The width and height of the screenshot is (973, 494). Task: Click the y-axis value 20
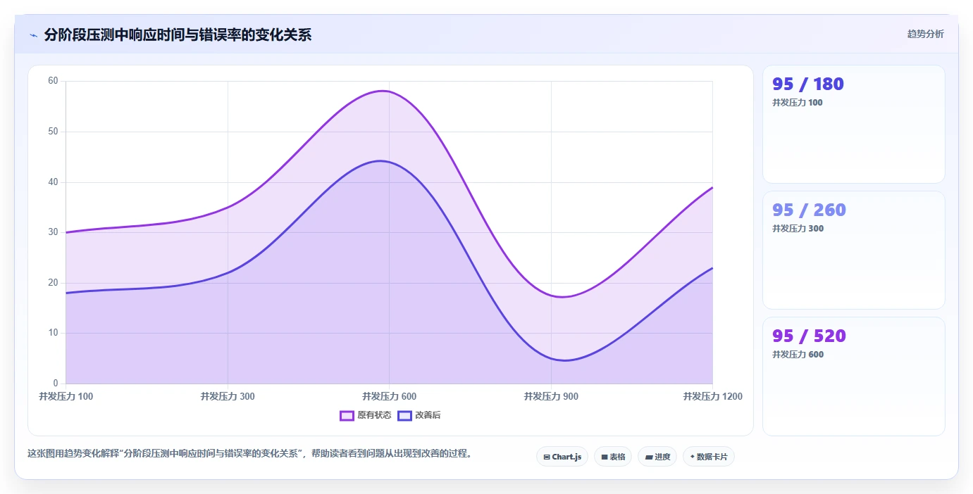tap(53, 283)
